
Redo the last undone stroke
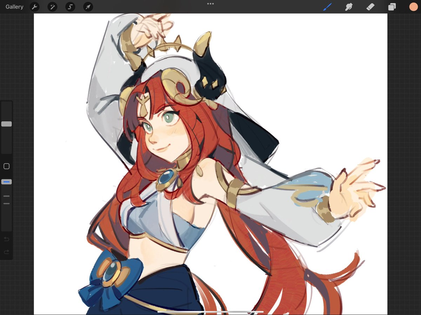(x=6, y=252)
